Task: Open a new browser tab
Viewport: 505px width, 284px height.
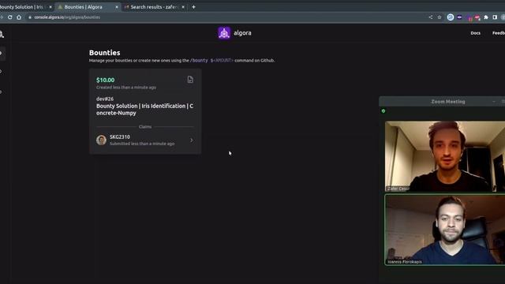Action: click(x=193, y=7)
